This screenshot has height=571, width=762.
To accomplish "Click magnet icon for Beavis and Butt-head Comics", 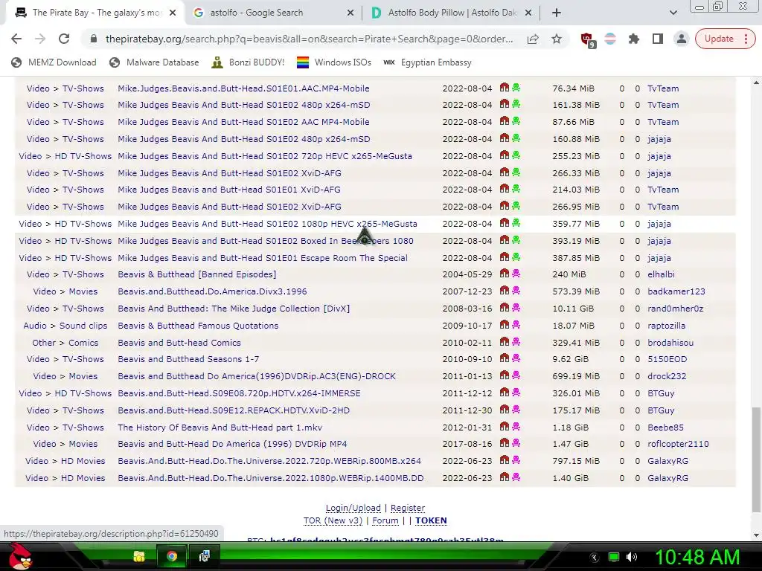I will (x=505, y=342).
